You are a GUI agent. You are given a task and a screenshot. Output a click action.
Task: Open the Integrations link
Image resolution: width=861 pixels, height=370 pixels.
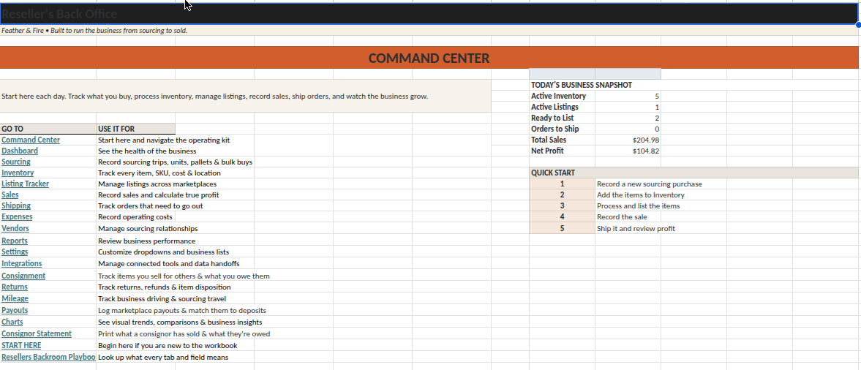pyautogui.click(x=21, y=263)
